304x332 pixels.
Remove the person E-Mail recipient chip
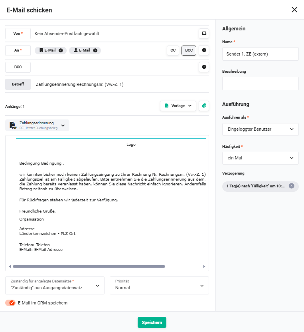click(95, 50)
